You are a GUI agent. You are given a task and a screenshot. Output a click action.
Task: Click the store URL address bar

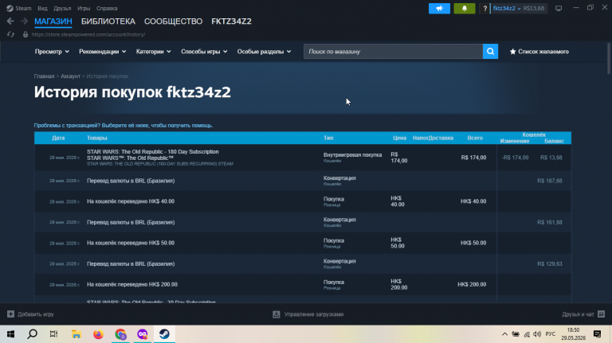[x=88, y=34]
